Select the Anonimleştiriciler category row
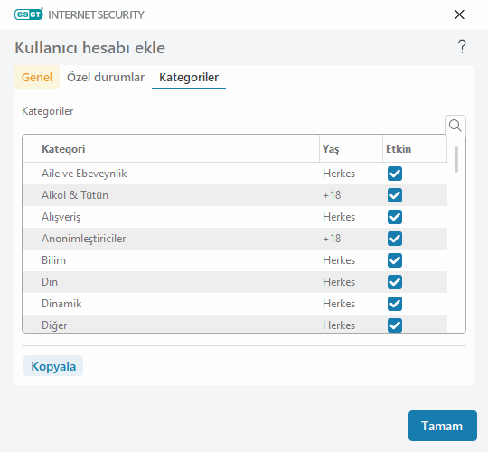The width and height of the screenshot is (488, 452). [x=235, y=239]
